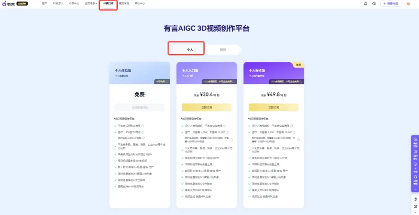Image resolution: width=419 pixels, height=215 pixels.
Task: Click info icon by free plan estimated duration note
Action: (x=143, y=138)
